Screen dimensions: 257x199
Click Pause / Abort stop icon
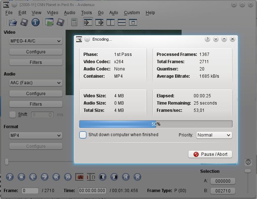(196, 154)
